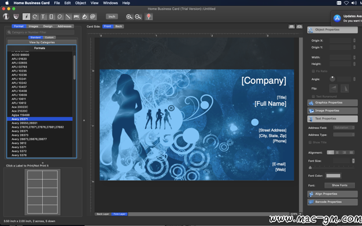
Task: Select the Standard formats toggle
Action: coord(35,38)
